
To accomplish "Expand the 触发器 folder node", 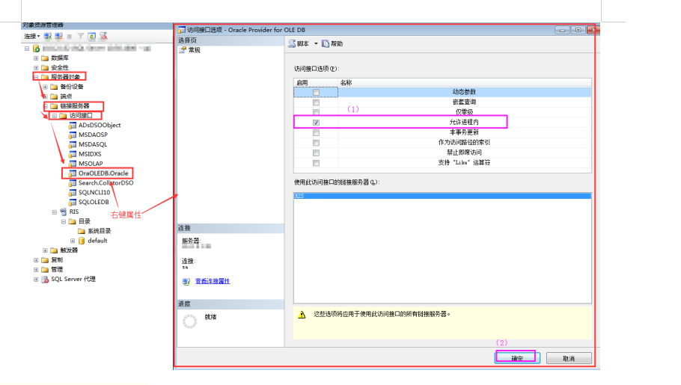I will pyautogui.click(x=45, y=250).
